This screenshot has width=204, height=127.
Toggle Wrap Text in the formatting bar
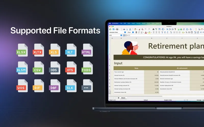tap(171, 32)
